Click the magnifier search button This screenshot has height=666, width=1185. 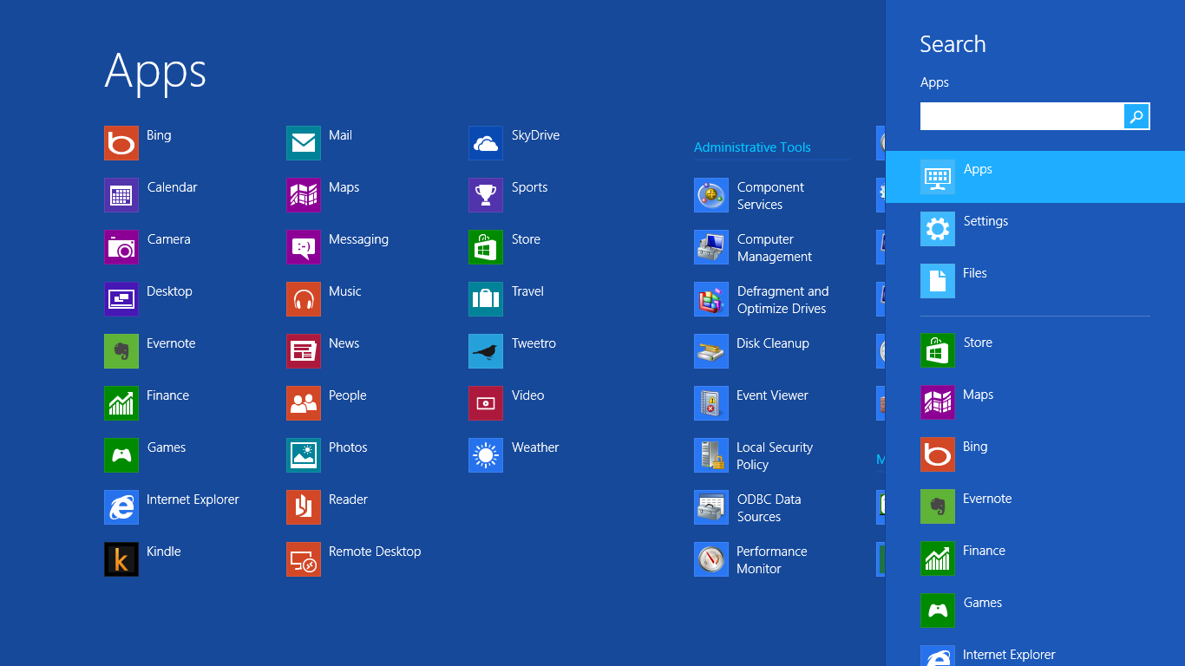click(x=1136, y=116)
